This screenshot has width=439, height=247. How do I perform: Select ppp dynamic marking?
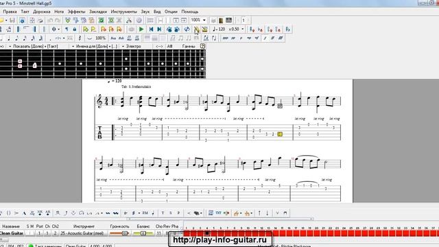coord(225,38)
